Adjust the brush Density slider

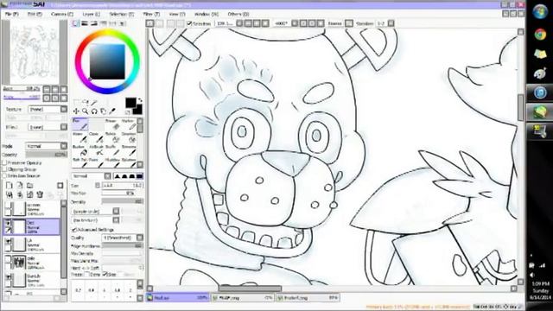[123, 201]
